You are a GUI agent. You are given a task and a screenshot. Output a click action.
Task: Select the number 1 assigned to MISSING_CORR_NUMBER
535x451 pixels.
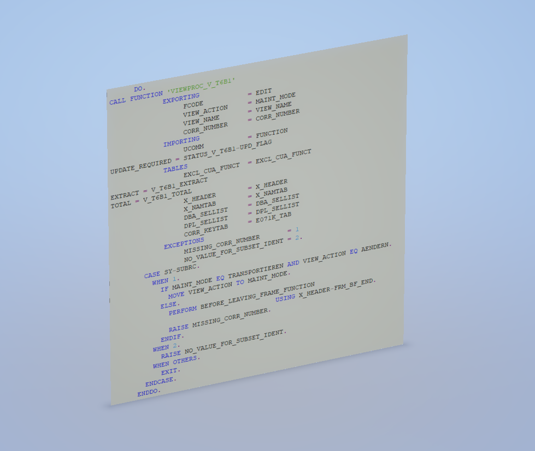click(297, 230)
